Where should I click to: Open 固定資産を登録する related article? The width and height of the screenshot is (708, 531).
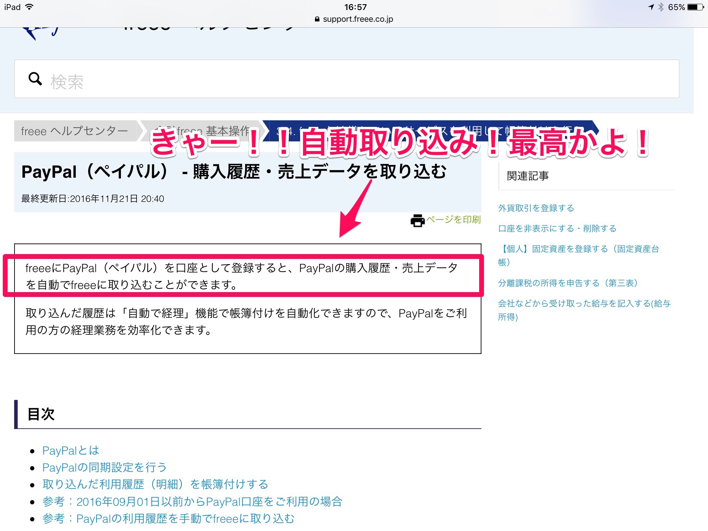click(x=578, y=249)
